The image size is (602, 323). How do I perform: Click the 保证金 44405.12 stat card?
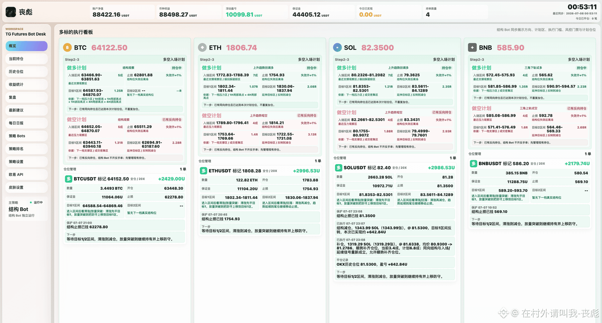pos(322,12)
